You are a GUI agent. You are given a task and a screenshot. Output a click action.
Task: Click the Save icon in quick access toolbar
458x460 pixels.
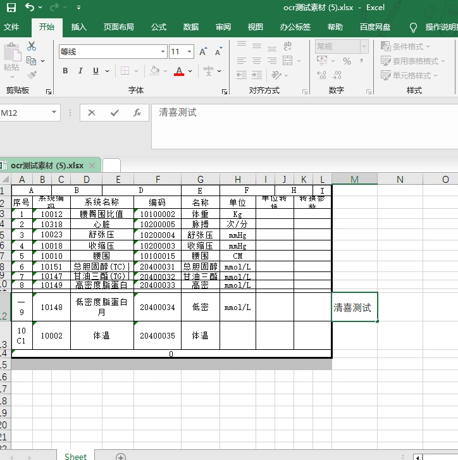coord(11,8)
